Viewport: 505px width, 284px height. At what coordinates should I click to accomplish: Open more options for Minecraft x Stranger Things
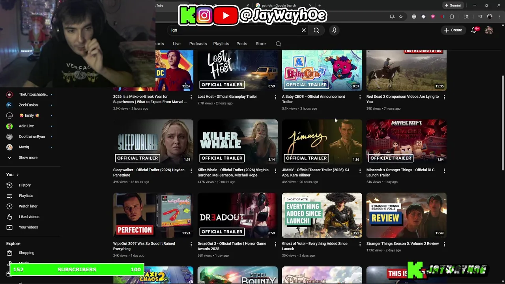click(x=444, y=170)
